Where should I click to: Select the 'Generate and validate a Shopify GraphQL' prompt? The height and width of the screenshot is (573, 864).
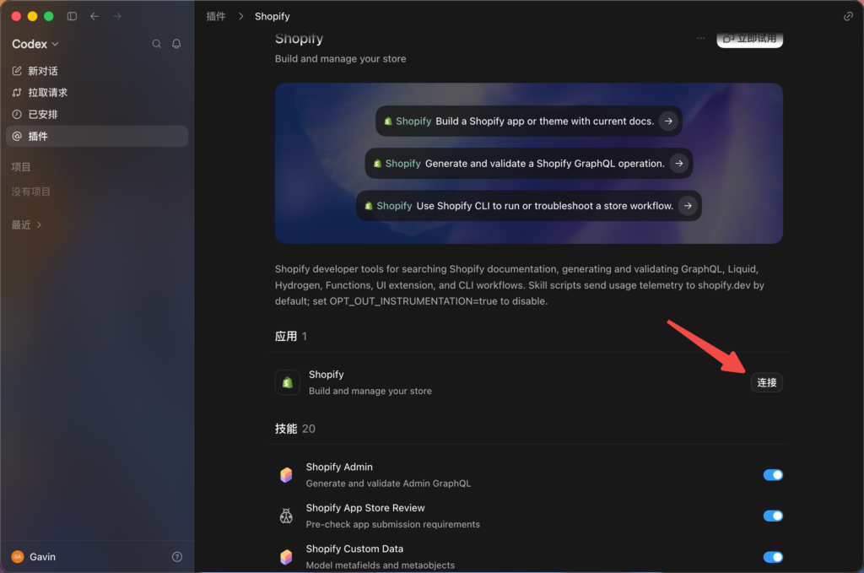(529, 163)
